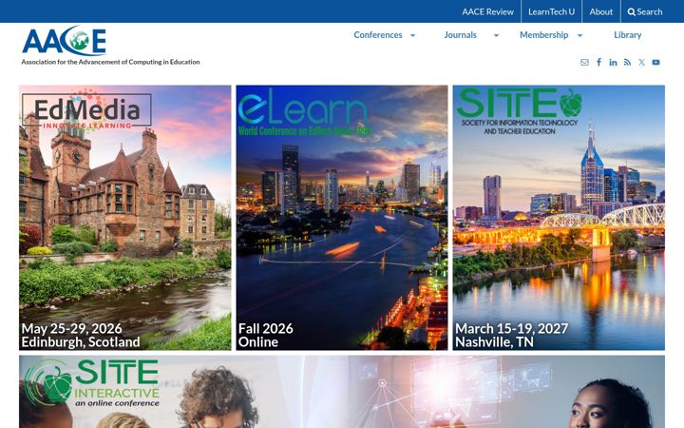Click the SITE Interactive logo
684x428 pixels.
click(x=92, y=383)
